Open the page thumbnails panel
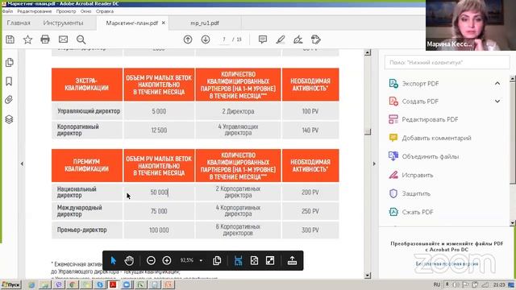This screenshot has width=516, height=290. [x=9, y=63]
